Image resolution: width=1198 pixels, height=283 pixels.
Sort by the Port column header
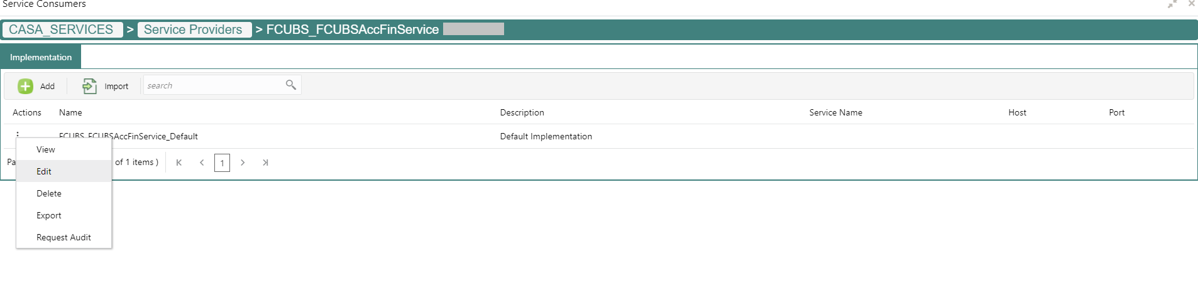pos(1117,112)
